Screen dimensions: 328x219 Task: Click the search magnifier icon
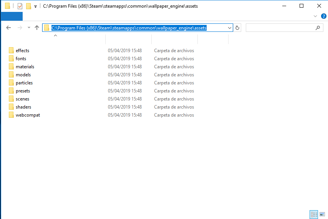[318, 28]
